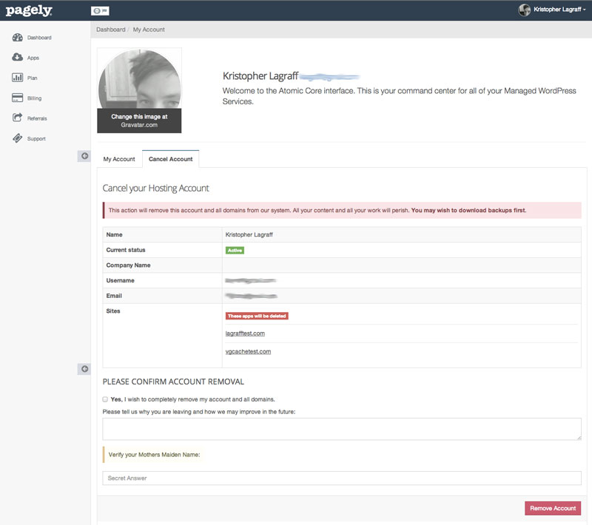Focus the Secret Answer input field
The width and height of the screenshot is (592, 525).
pyautogui.click(x=342, y=478)
